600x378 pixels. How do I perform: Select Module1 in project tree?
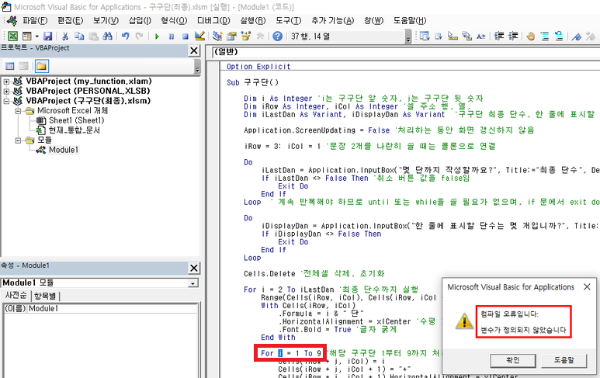(64, 150)
